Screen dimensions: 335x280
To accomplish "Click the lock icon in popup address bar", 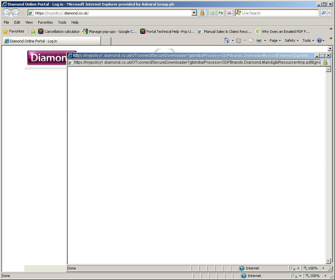I will point(325,62).
